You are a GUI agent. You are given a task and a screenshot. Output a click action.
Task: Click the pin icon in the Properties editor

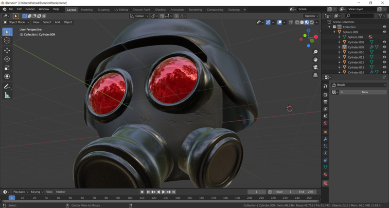[x=384, y=78]
